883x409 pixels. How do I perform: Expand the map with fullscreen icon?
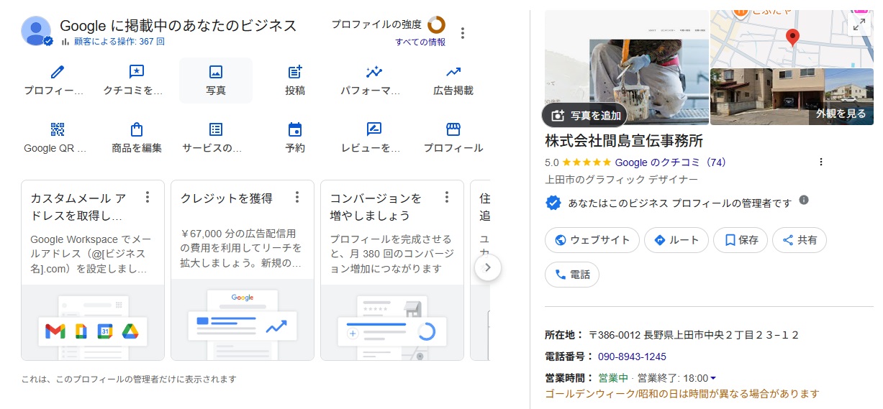click(859, 25)
